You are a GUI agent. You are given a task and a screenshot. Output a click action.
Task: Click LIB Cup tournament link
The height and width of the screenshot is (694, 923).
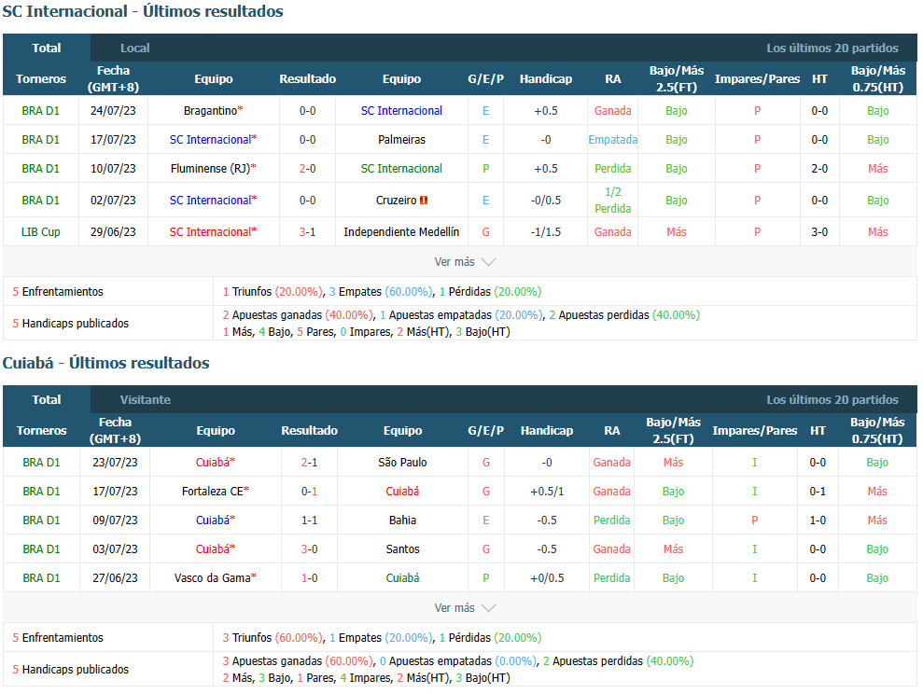click(41, 232)
